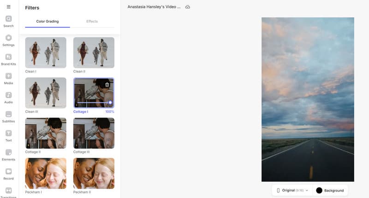Viewport: 369px width, 198px height.
Task: Open the hamburger menu
Action: click(8, 7)
